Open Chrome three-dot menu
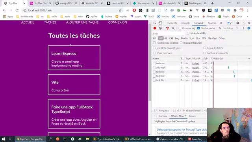The width and height of the screenshot is (252, 142). [x=248, y=10]
